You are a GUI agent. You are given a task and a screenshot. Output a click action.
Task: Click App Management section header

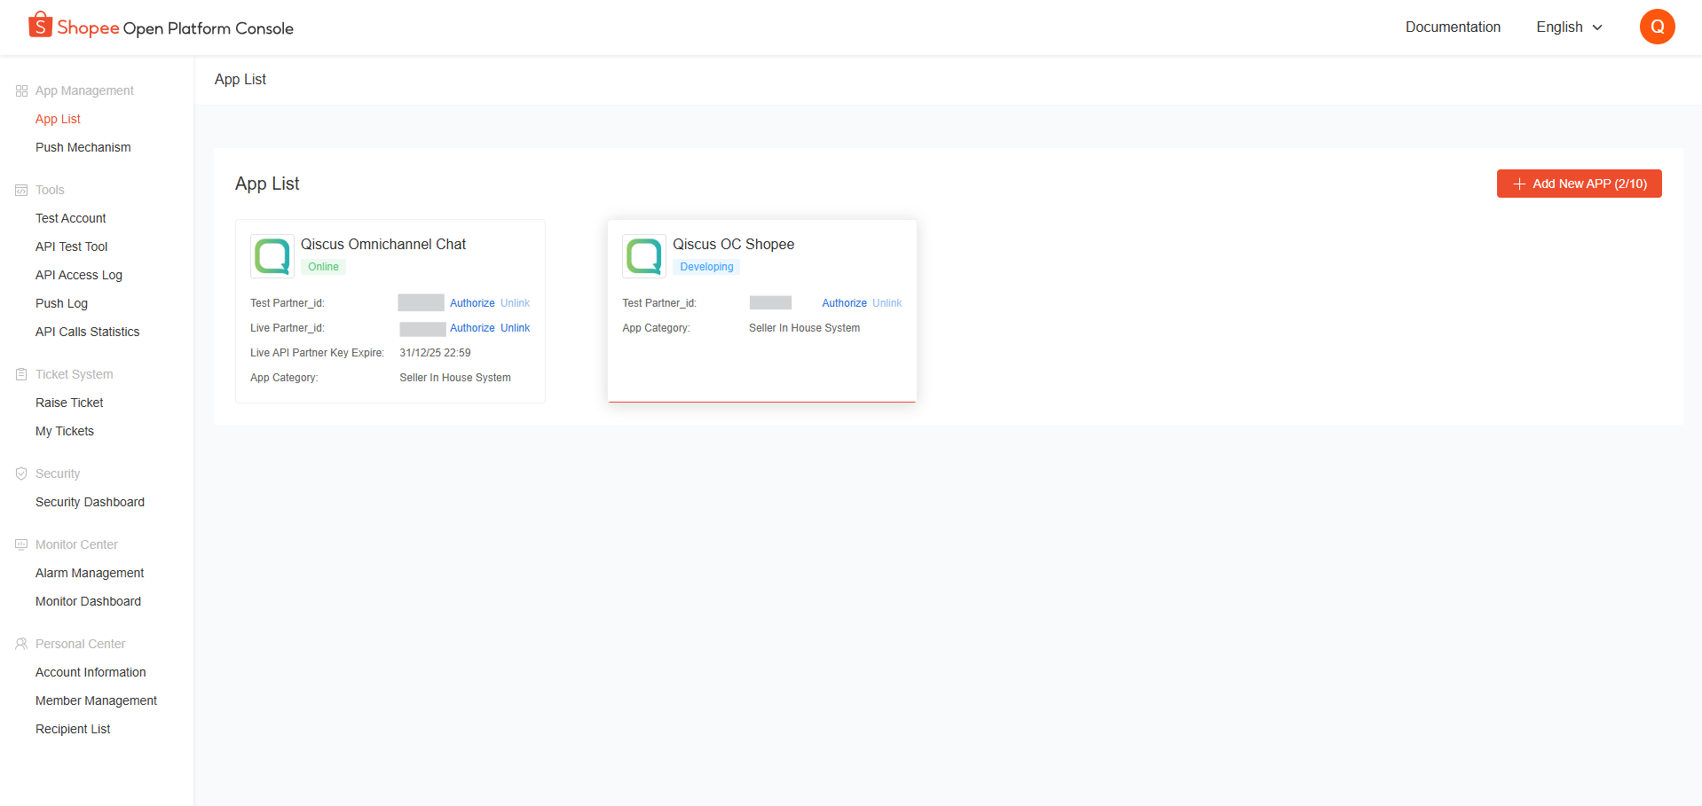pyautogui.click(x=84, y=91)
